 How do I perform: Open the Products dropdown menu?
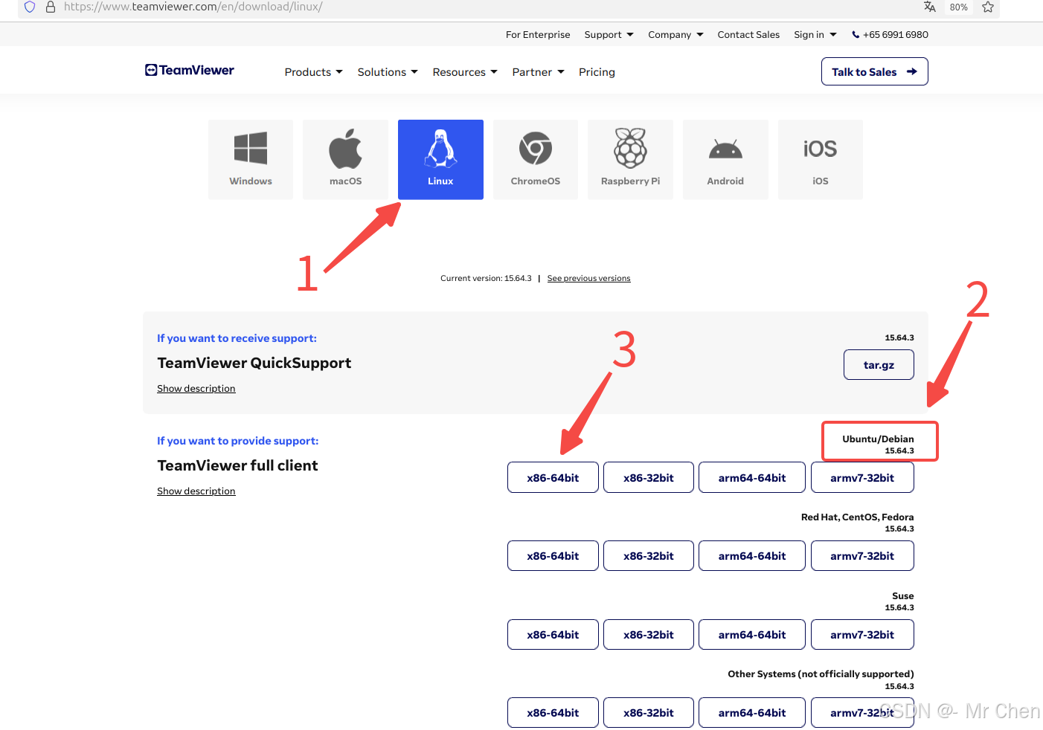313,71
